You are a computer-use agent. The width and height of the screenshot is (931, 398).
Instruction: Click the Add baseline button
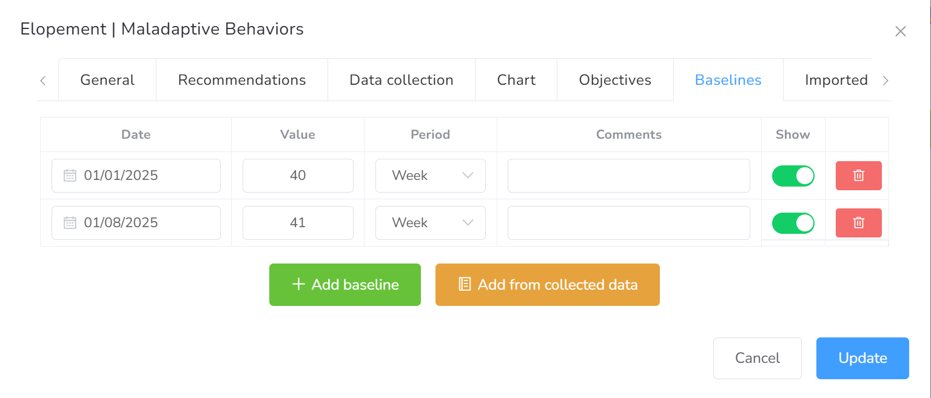(345, 285)
